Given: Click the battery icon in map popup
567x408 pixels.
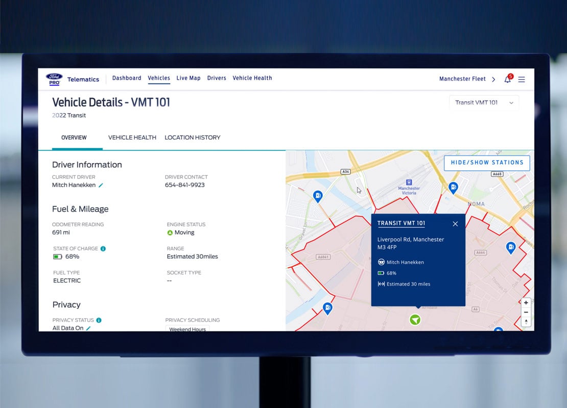Looking at the screenshot, I should click(x=381, y=273).
